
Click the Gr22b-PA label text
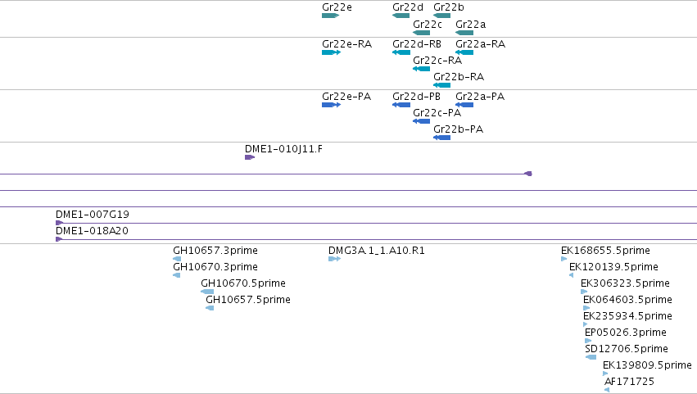point(458,129)
